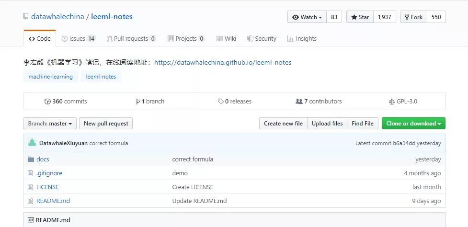This screenshot has height=227, width=468.
Task: Click the people icon next to 7 contributors
Action: [x=299, y=102]
